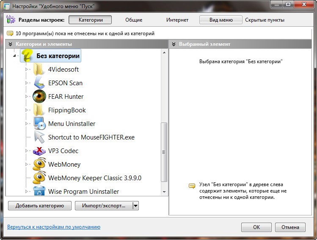Screen dimensions: 317x240
Task: Expand the WebMoney tree node
Action: click(x=26, y=165)
